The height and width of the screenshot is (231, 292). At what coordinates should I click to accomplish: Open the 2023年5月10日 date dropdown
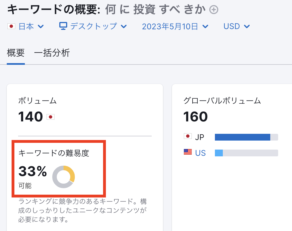[x=175, y=26]
